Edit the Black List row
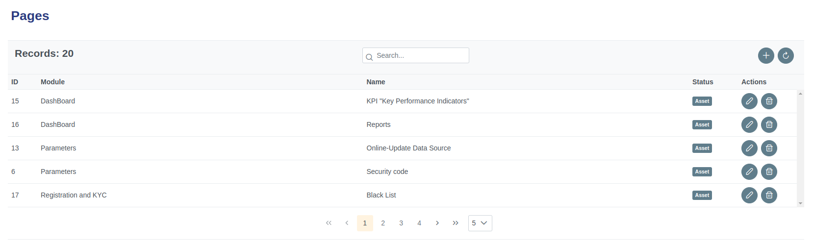The height and width of the screenshot is (246, 813). click(x=749, y=195)
